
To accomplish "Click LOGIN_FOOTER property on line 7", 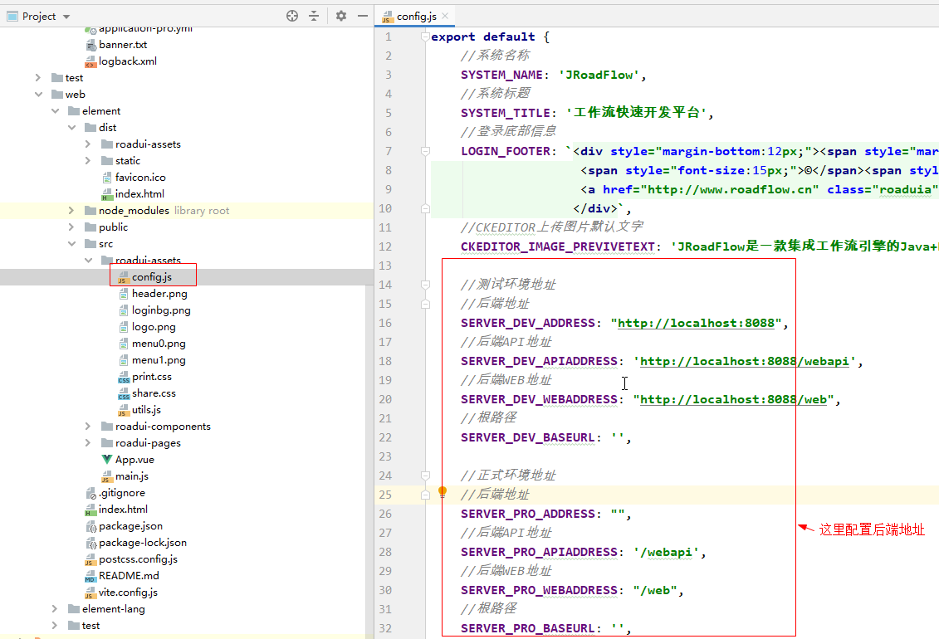I will point(506,152).
